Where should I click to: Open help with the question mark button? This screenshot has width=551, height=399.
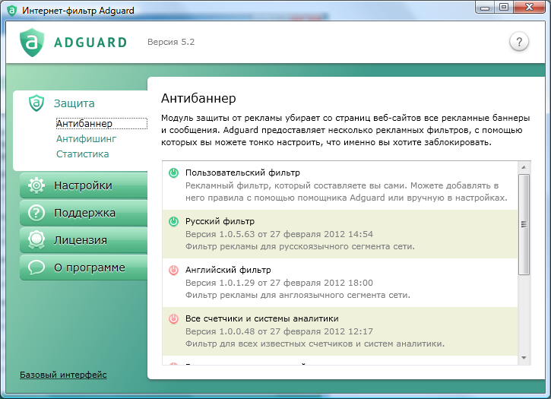tap(519, 42)
